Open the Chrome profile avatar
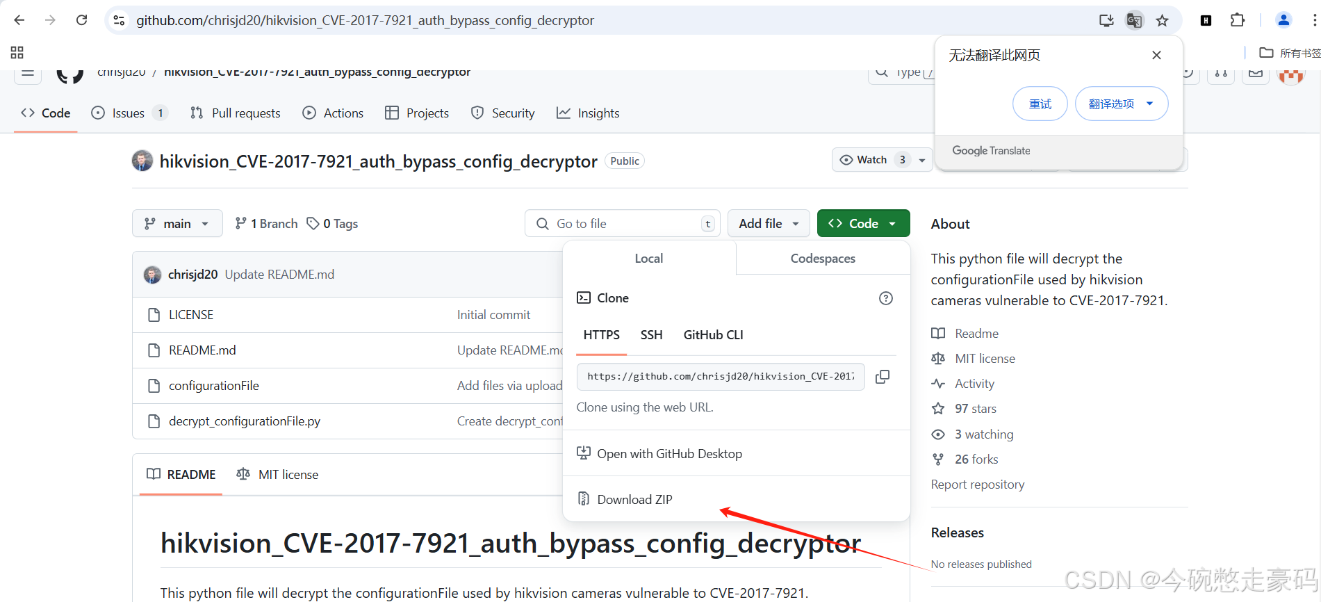This screenshot has width=1321, height=602. (x=1283, y=20)
